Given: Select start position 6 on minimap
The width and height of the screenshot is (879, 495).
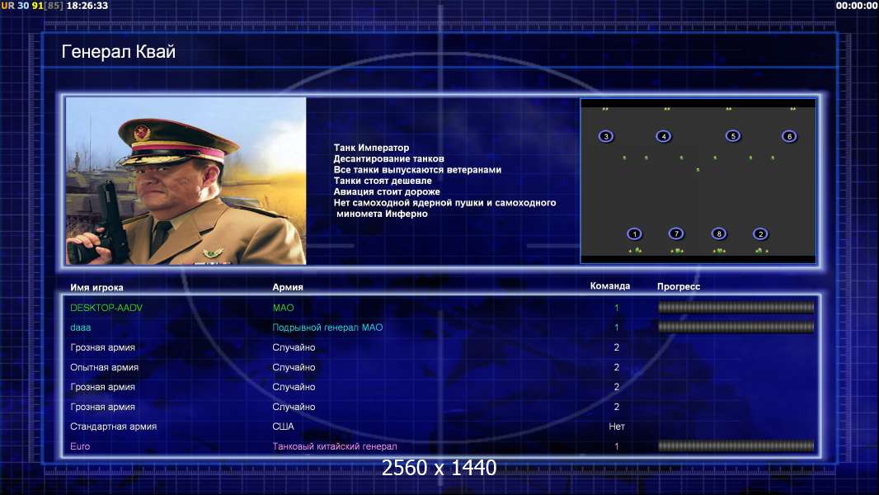Looking at the screenshot, I should tap(789, 136).
